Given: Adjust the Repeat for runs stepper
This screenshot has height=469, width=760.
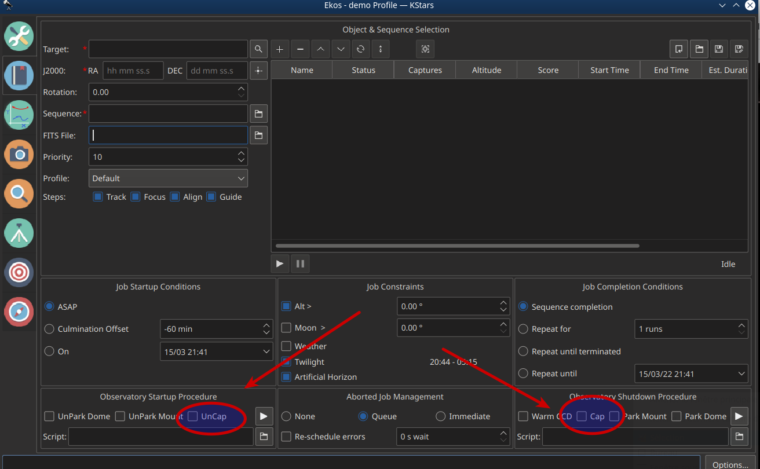Looking at the screenshot, I should coord(742,329).
